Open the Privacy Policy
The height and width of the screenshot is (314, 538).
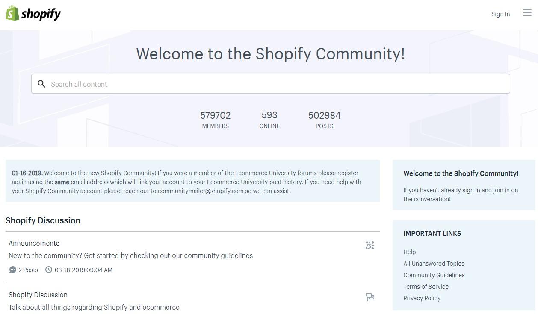click(422, 298)
